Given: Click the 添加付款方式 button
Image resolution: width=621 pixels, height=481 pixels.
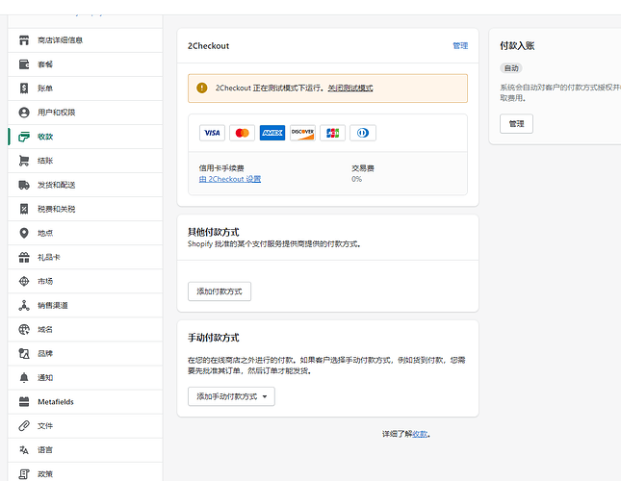Looking at the screenshot, I should (219, 291).
